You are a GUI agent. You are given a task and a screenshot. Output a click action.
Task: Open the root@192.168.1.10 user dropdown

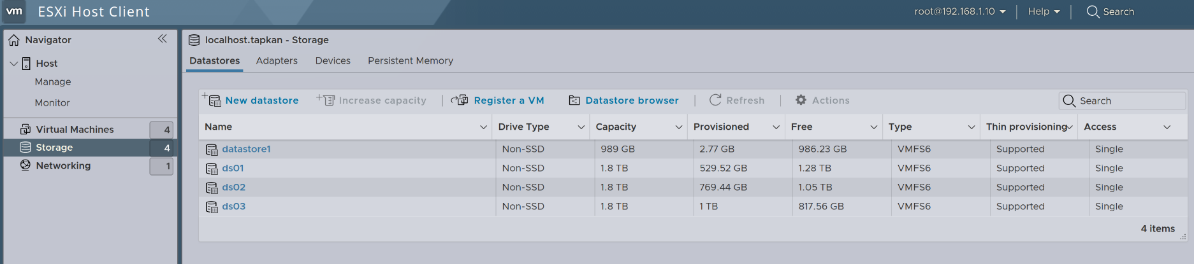click(960, 11)
